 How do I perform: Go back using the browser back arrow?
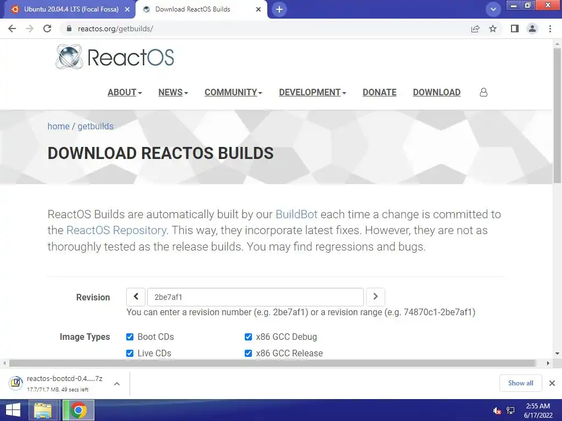[x=12, y=29]
